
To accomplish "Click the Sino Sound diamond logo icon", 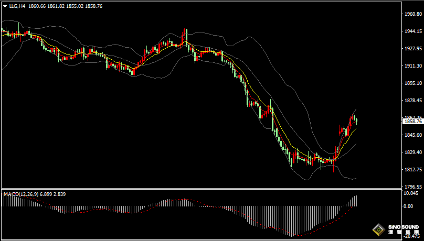I will pos(378,229).
